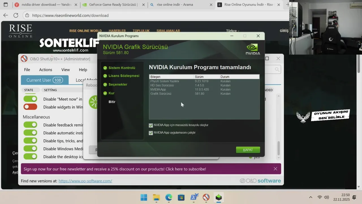This screenshot has width=362, height=204.
Task: Open a new browser tab
Action: pyautogui.click(x=288, y=5)
